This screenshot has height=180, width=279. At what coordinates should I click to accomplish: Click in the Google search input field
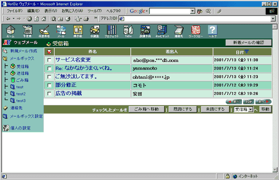click(170, 11)
